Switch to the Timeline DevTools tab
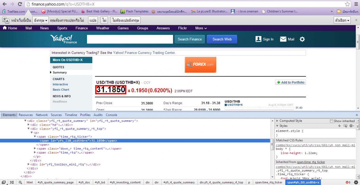 click(71, 115)
